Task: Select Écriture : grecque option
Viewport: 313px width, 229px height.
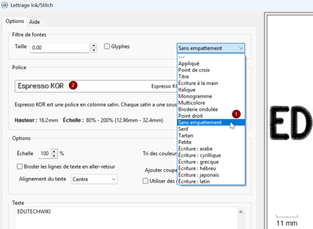Action: (211, 162)
